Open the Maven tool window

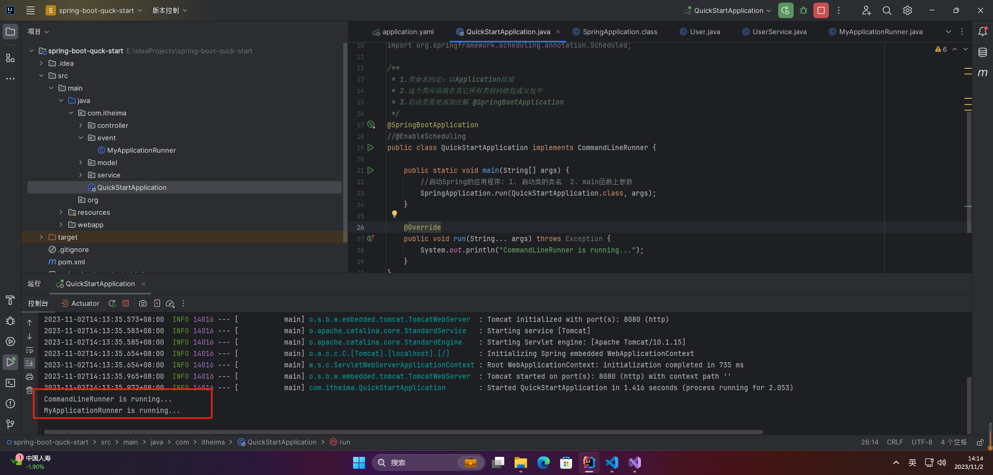coord(983,73)
